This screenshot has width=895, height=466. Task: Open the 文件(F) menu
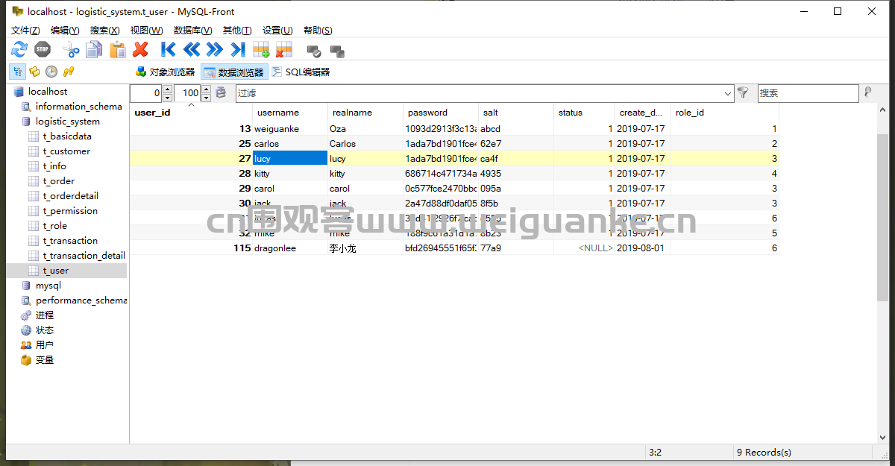click(x=25, y=31)
